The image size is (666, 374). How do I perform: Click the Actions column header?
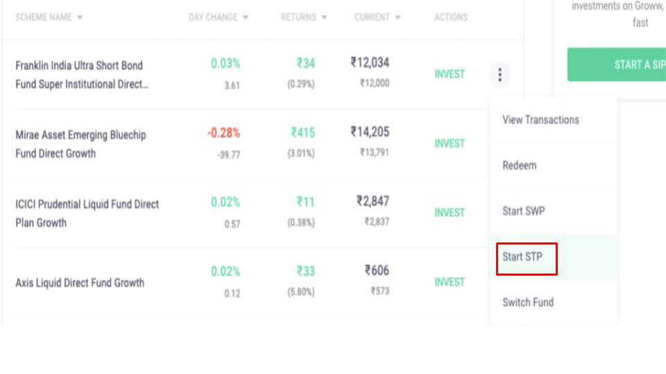[x=451, y=17]
